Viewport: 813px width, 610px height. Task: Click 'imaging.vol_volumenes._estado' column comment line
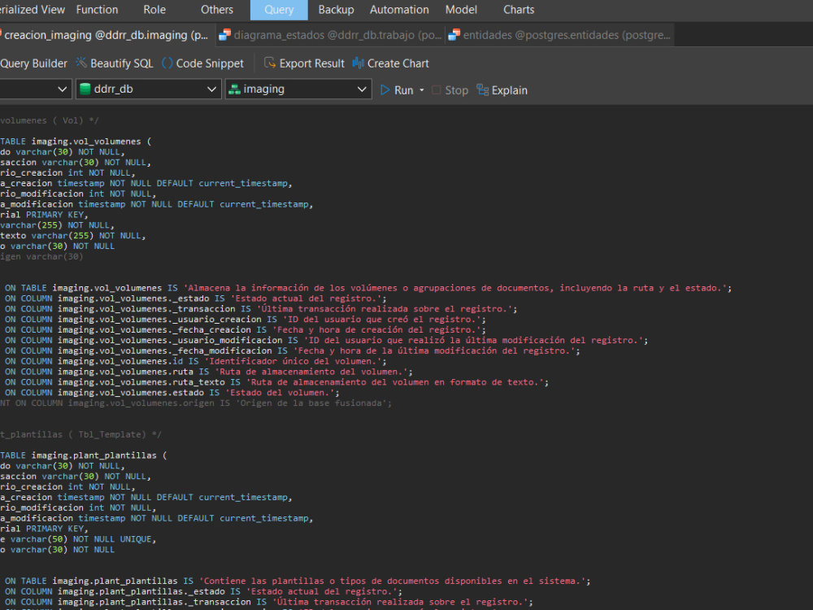pyautogui.click(x=195, y=298)
